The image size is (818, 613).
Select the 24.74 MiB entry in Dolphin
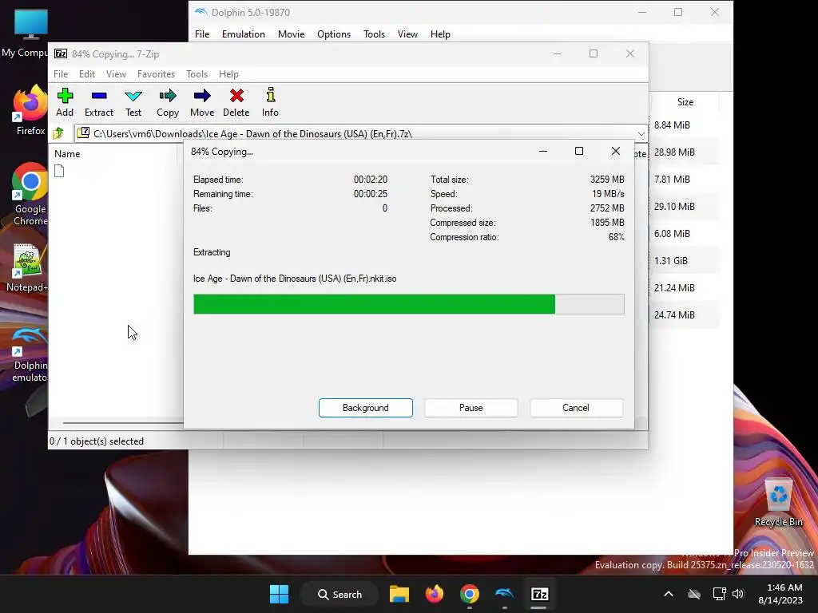tap(674, 314)
